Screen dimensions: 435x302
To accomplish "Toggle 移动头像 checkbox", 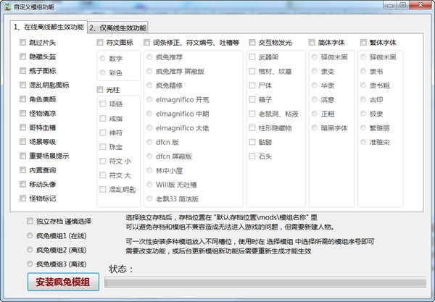I will coord(22,184).
